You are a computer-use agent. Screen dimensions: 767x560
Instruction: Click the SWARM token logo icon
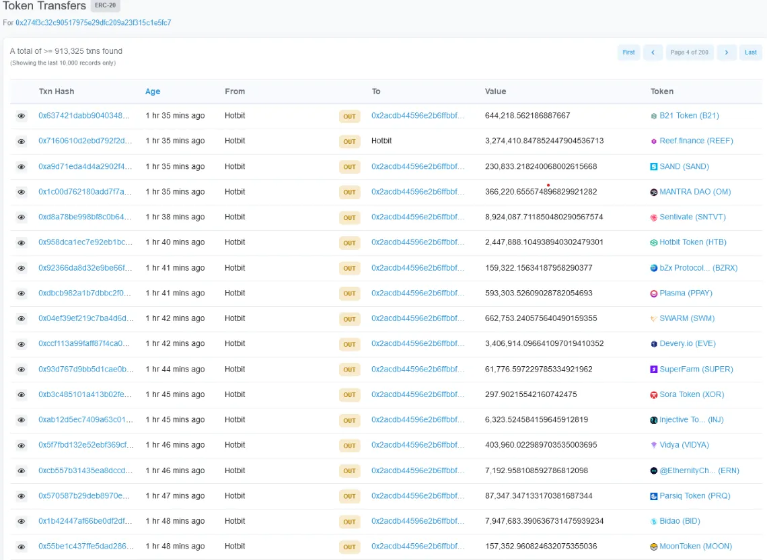653,318
